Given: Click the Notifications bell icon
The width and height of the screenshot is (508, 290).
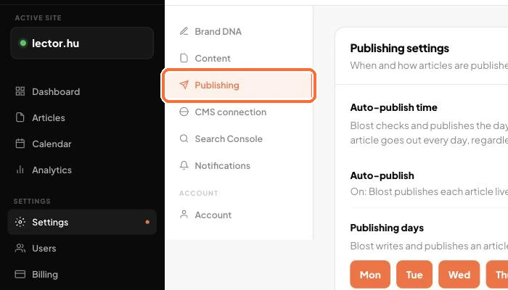Looking at the screenshot, I should (184, 165).
